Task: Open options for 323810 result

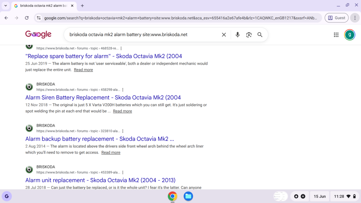Action: tap(123, 131)
